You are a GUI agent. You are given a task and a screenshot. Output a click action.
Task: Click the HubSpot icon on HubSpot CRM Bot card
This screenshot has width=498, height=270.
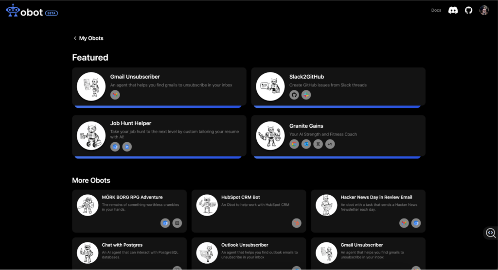tap(297, 223)
